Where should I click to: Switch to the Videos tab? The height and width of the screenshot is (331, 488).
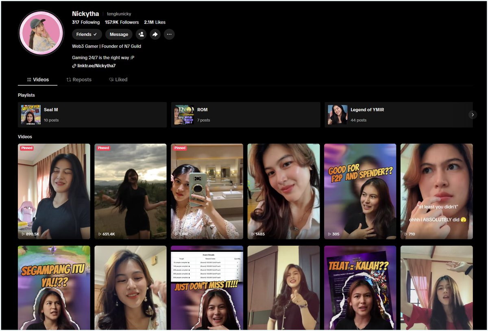(38, 80)
